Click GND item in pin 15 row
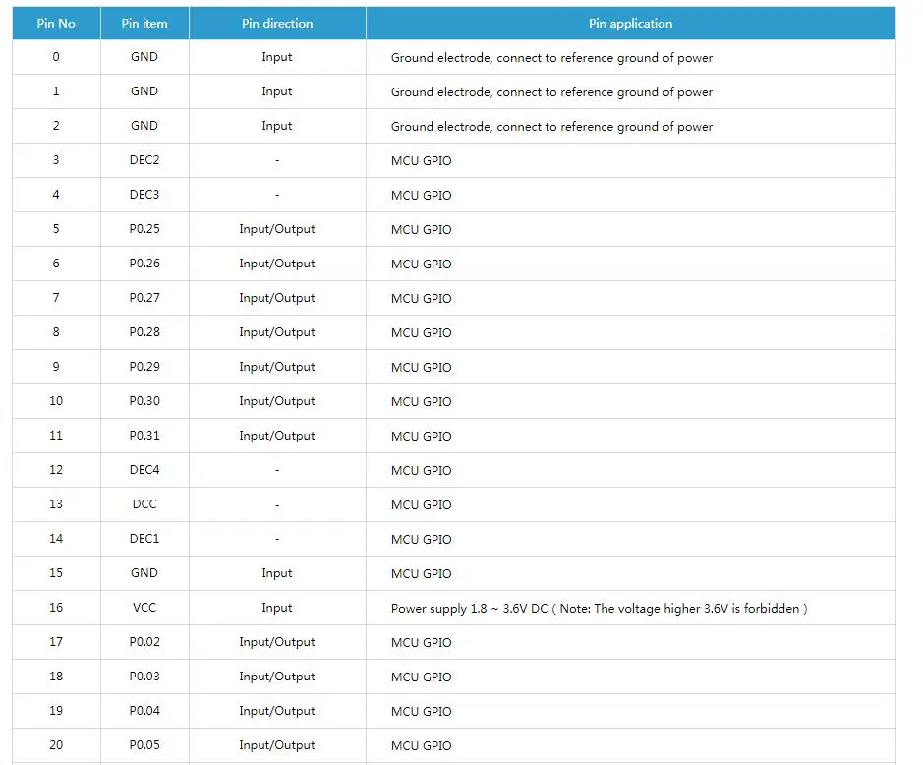This screenshot has height=765, width=923. [x=144, y=573]
